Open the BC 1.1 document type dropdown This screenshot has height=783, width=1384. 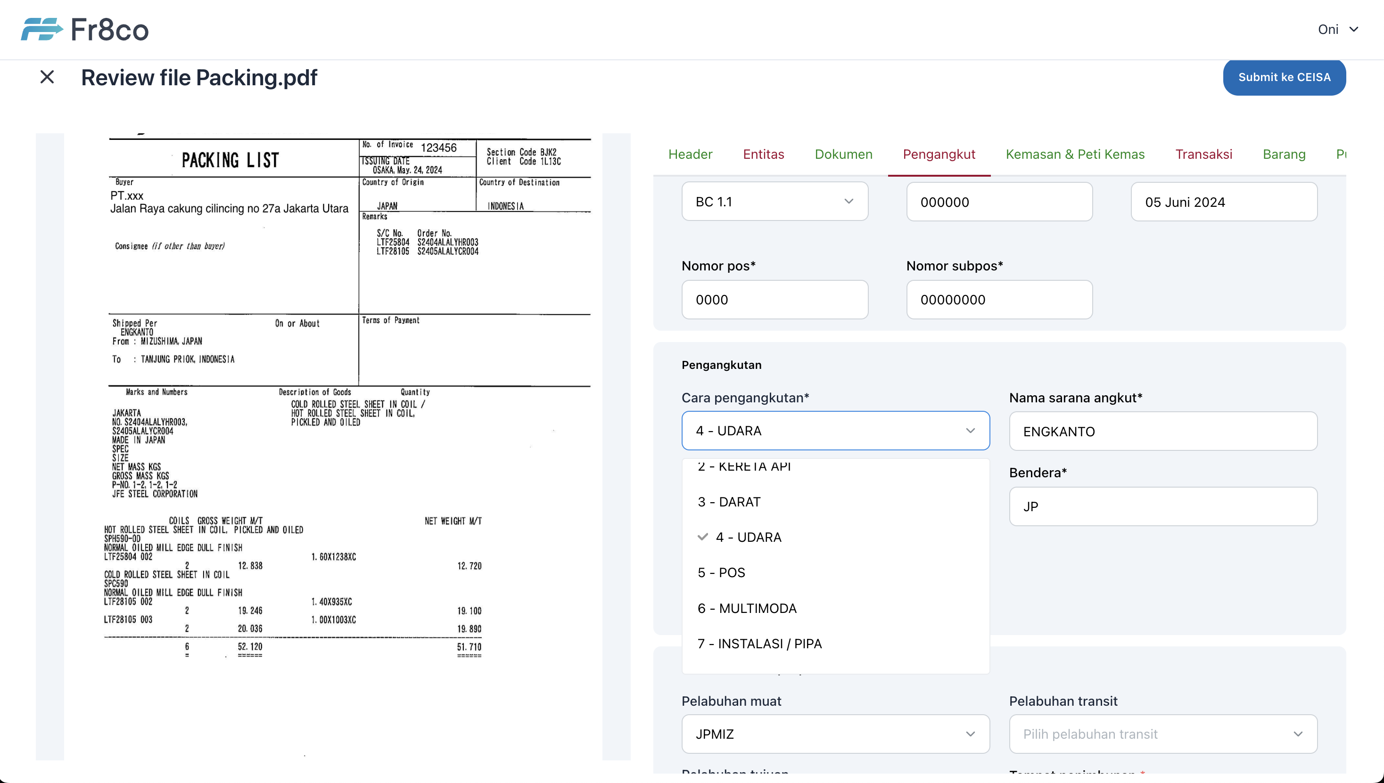click(x=764, y=202)
